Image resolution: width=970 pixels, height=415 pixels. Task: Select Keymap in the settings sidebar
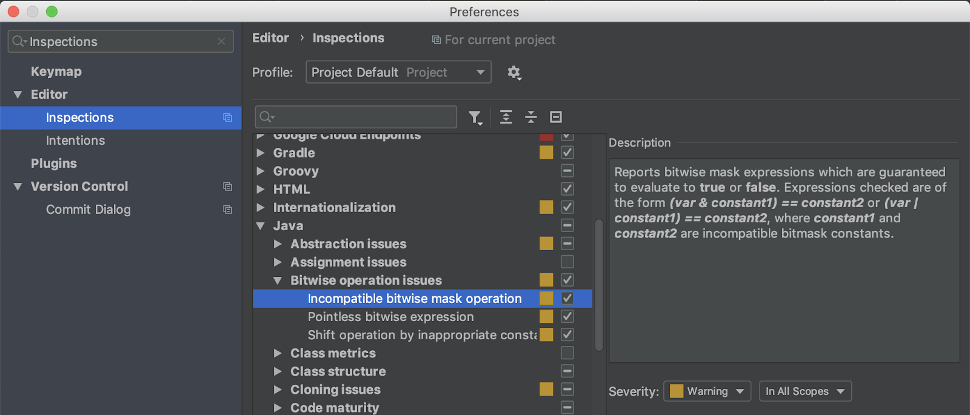56,71
